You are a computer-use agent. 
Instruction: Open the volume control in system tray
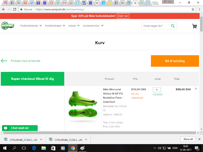pos(160,148)
